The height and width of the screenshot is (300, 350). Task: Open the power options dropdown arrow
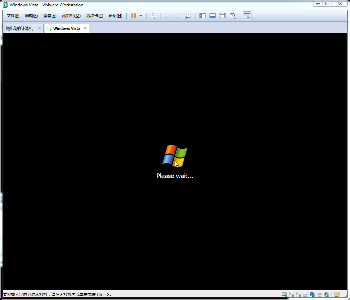pos(140,16)
